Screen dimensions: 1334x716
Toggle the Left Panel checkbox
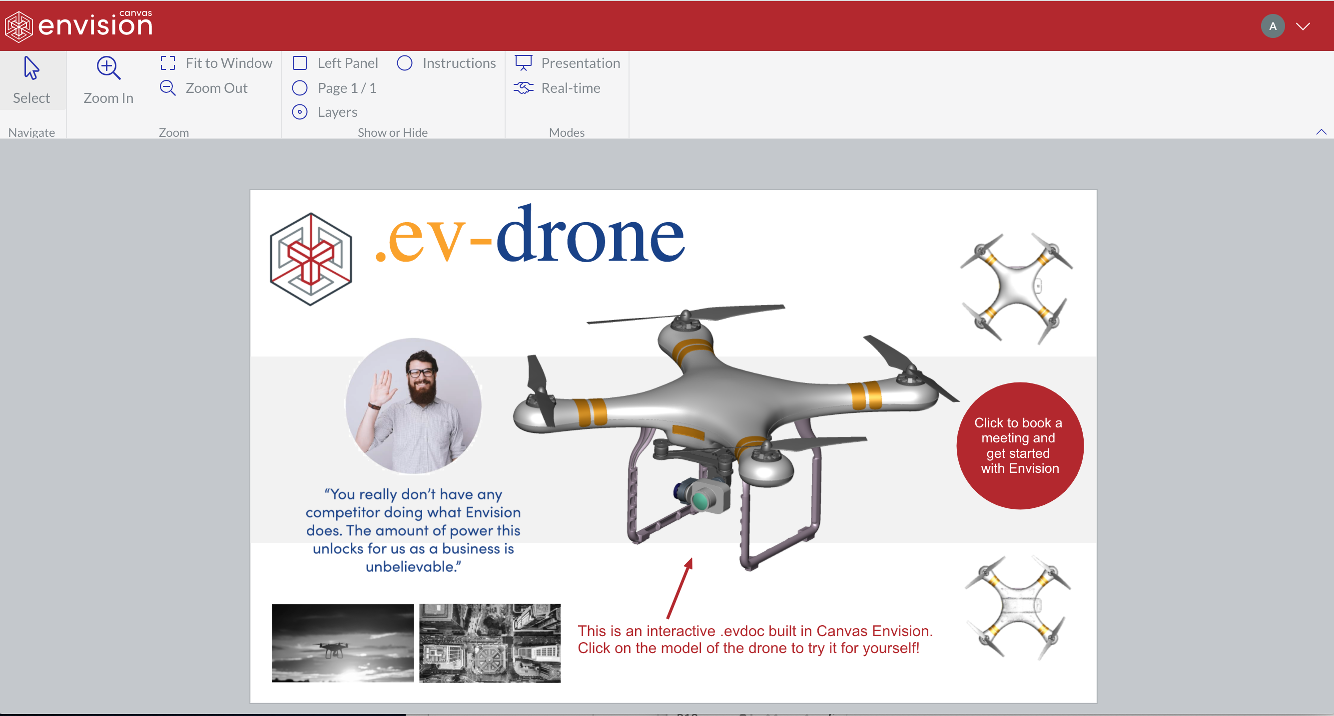tap(299, 62)
